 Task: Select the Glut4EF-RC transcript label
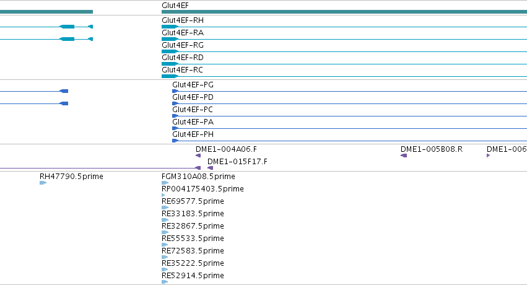(182, 70)
